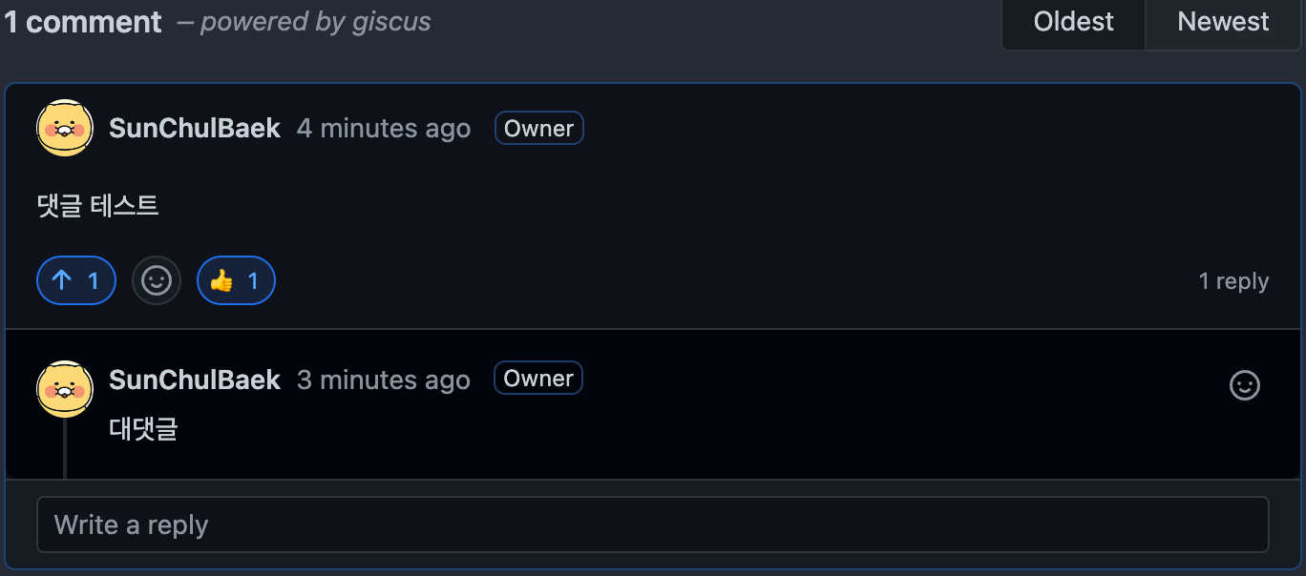Open the SunChulBaek profile link on the main comment
The height and width of the screenshot is (576, 1306).
coord(195,128)
